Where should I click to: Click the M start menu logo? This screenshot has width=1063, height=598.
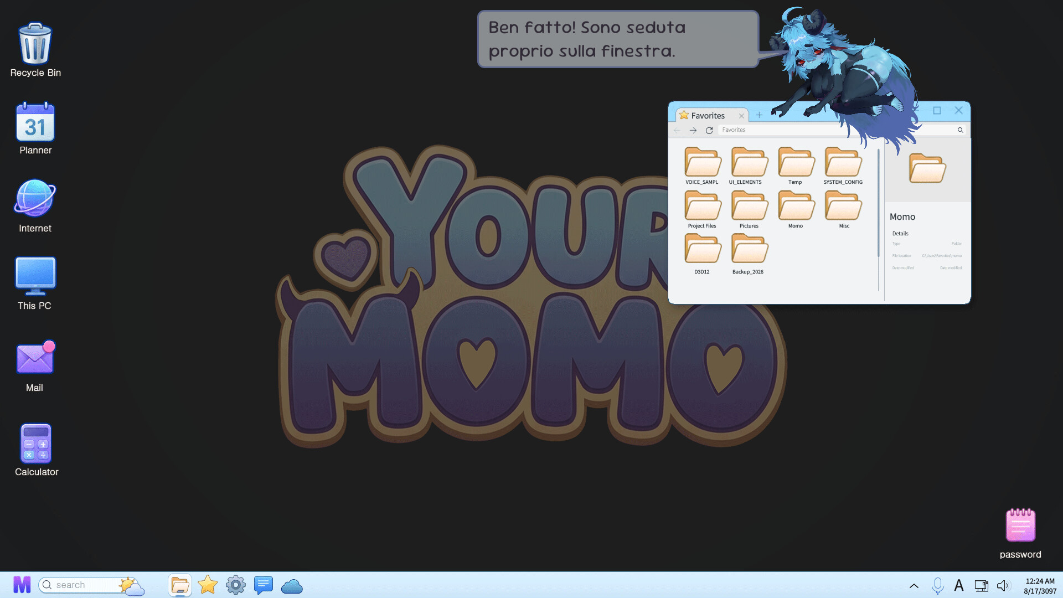pos(22,585)
